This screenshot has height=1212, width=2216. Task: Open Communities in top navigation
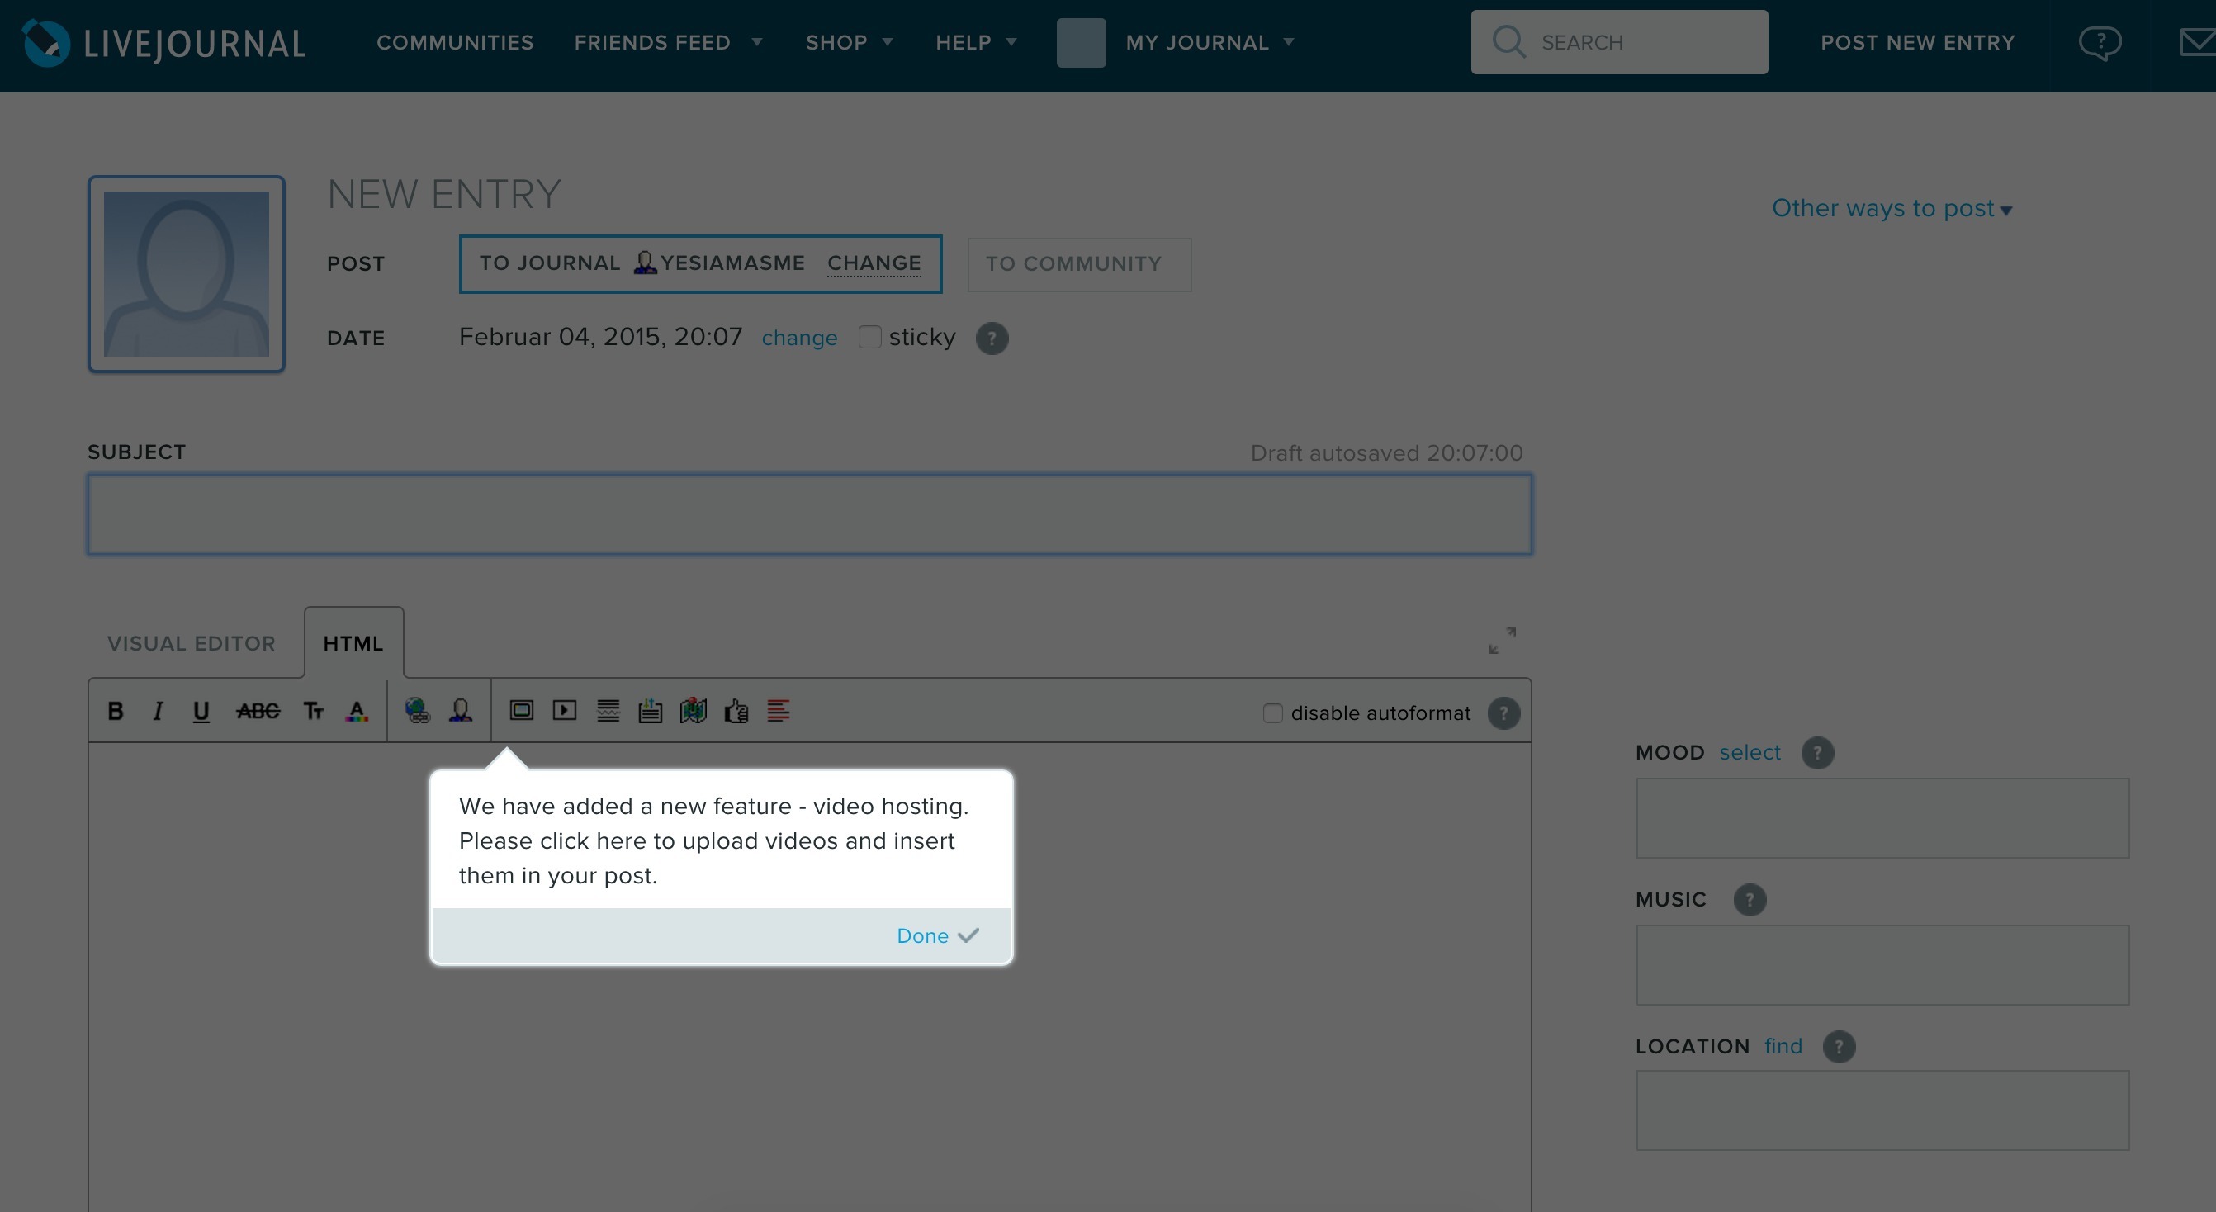[x=455, y=42]
